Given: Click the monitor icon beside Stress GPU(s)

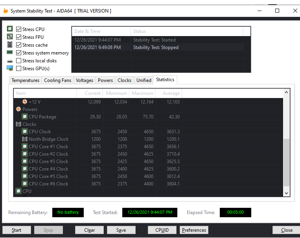Looking at the screenshot, I should pos(10,68).
